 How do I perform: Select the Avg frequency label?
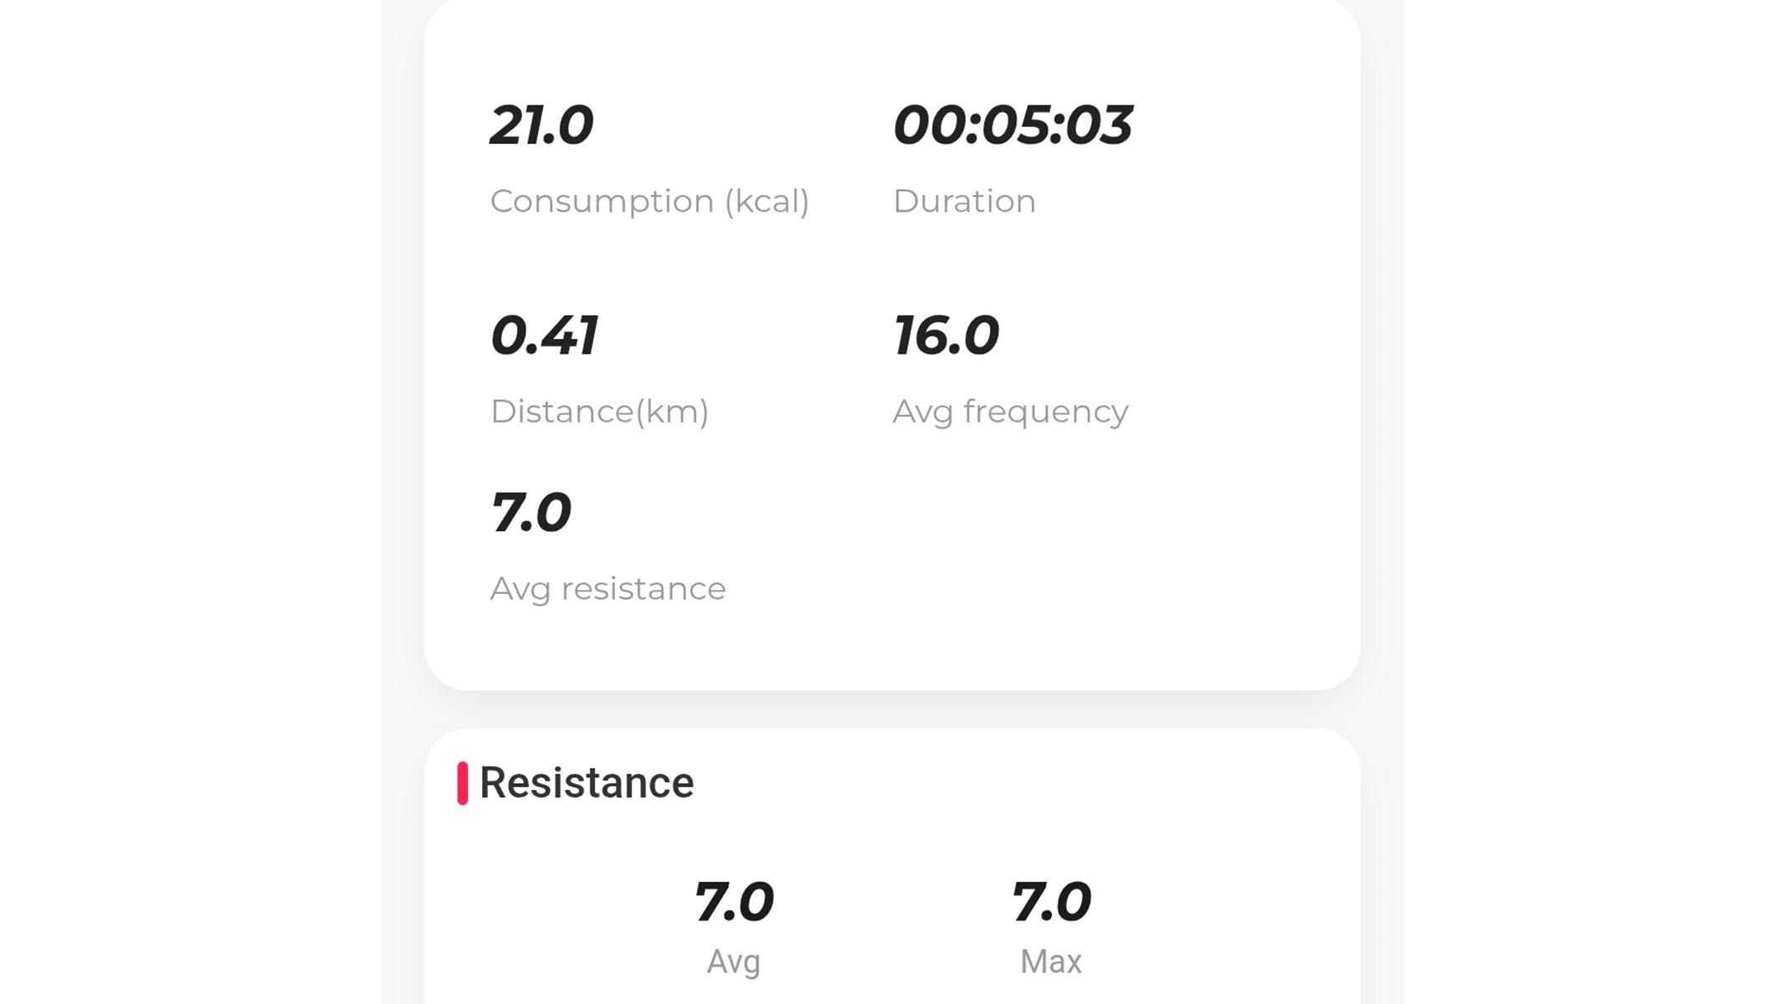pos(1011,411)
